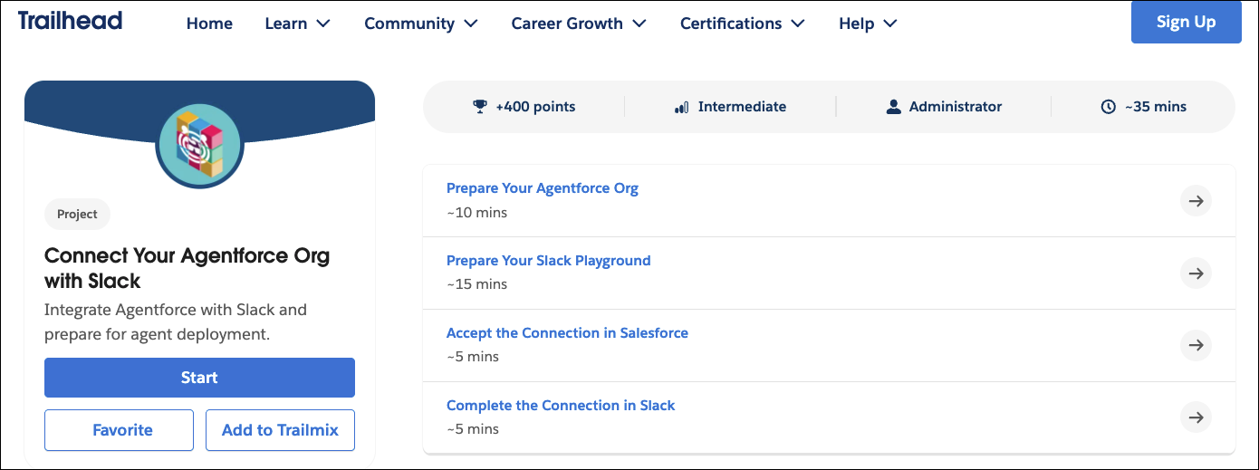Click the Project label tag
The image size is (1259, 470).
click(x=77, y=215)
